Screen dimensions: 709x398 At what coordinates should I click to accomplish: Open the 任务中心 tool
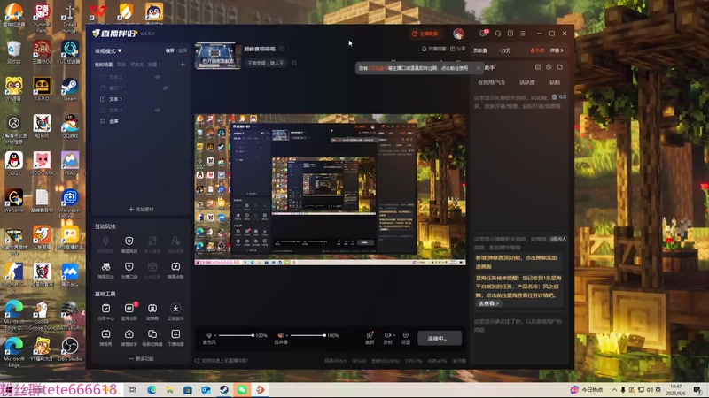[105, 311]
